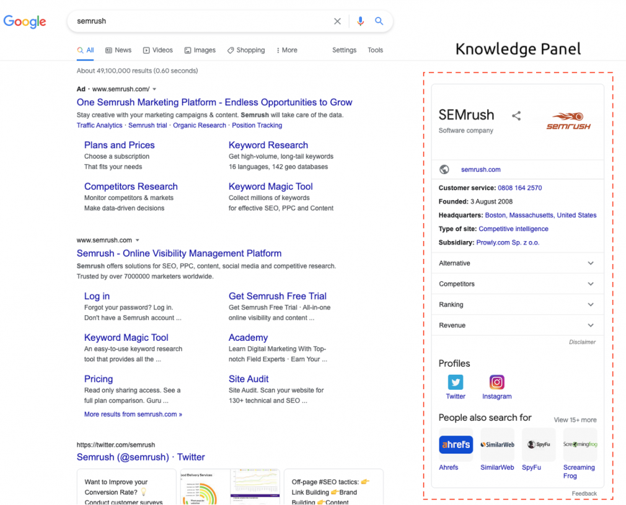Start voice search with microphone icon

[x=361, y=21]
